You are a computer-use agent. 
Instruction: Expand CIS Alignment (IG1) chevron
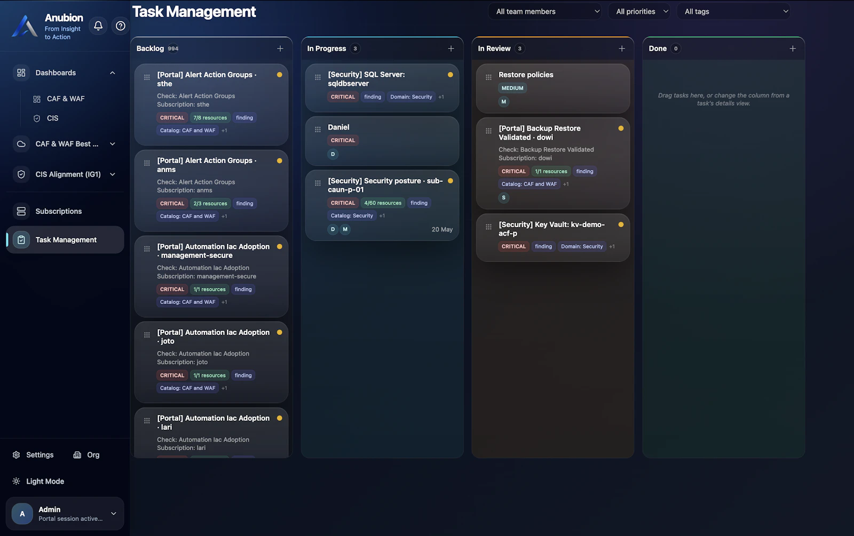click(113, 174)
